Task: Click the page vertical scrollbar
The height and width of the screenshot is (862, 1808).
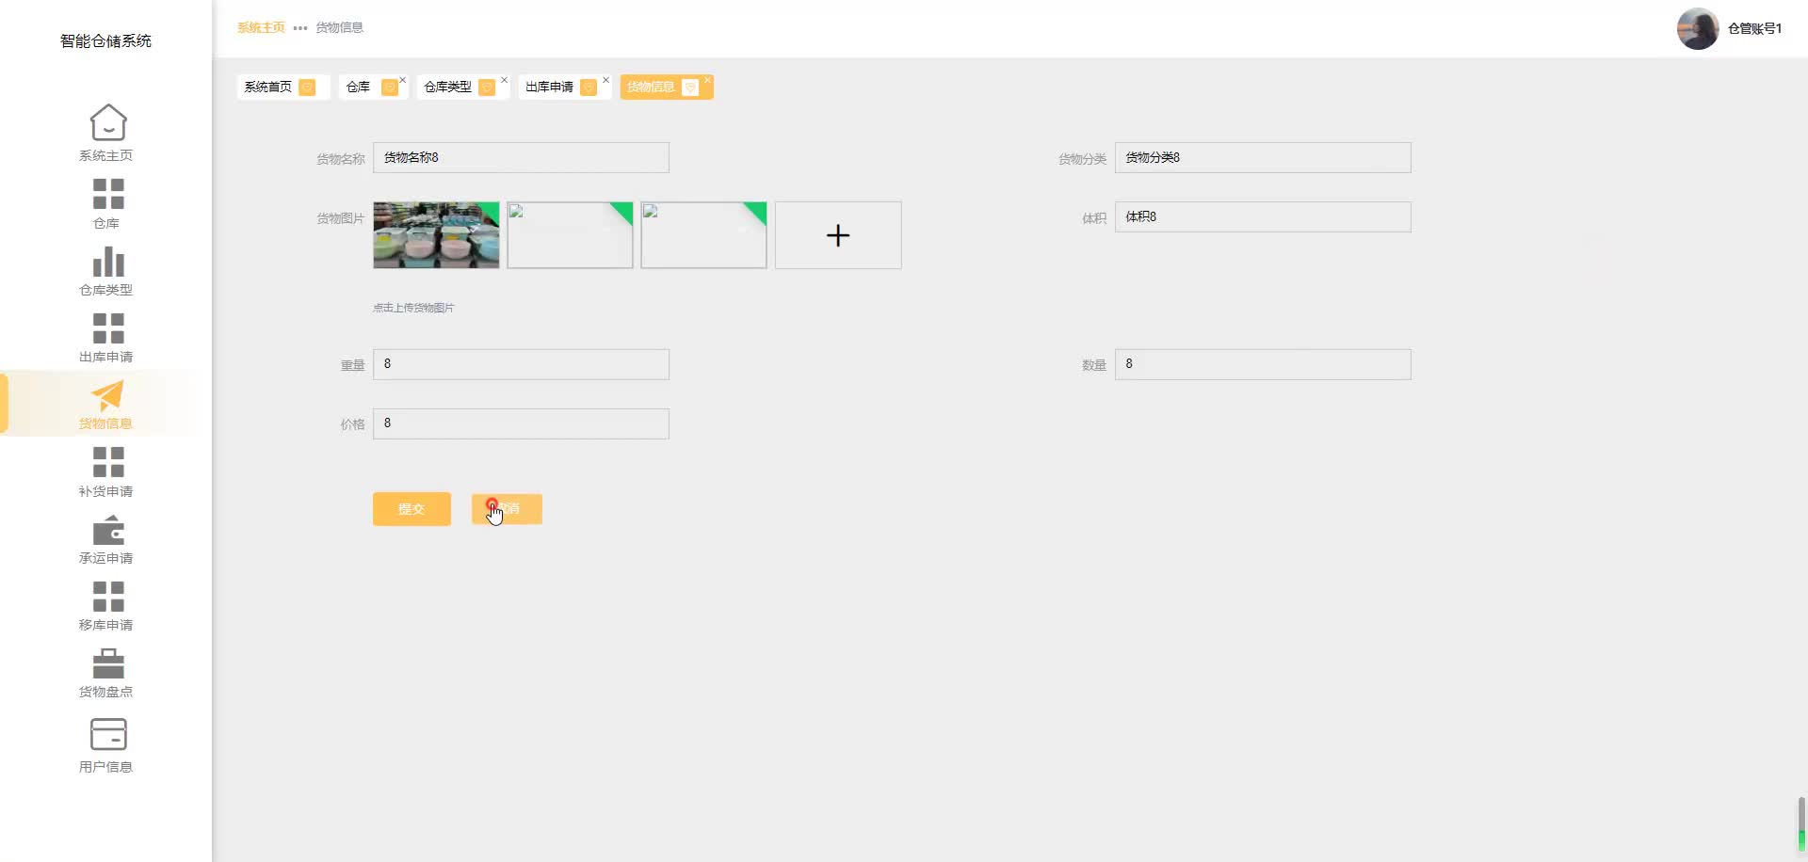Action: [1801, 824]
